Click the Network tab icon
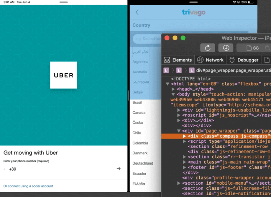 click(200, 60)
